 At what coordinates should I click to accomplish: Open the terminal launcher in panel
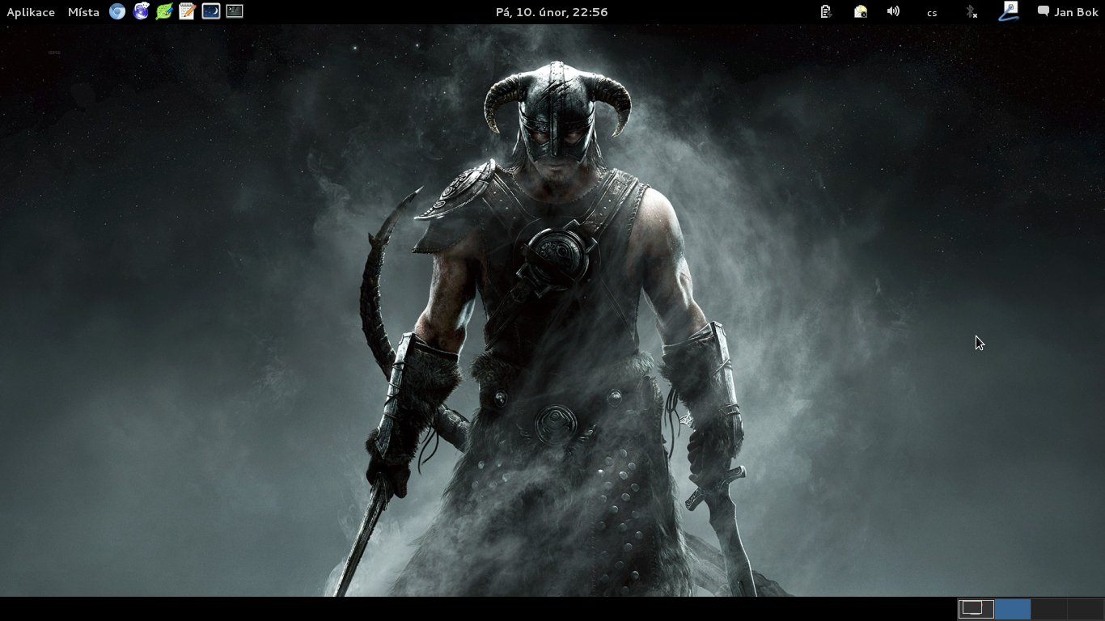235,11
